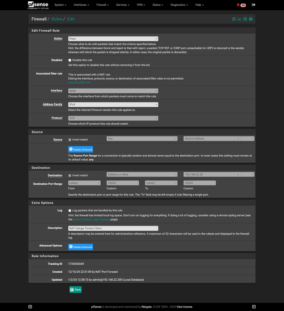Click Display Advanced in Source section
This screenshot has width=284, height=311.
[x=81, y=149]
